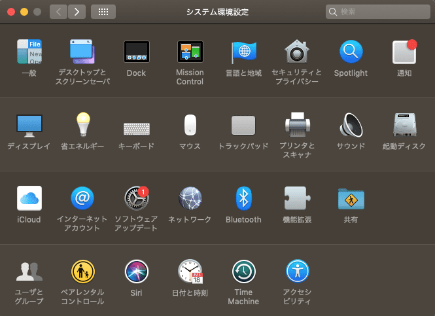Screen dimensions: 435x316
Task: Open Siri preferences icon
Action: (137, 272)
